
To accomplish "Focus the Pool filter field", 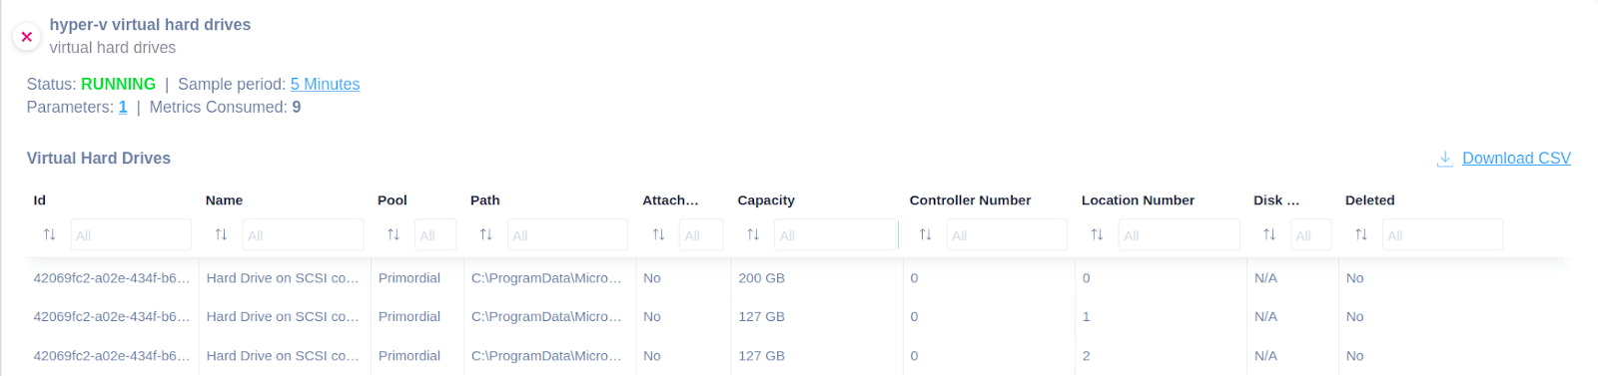I will click(x=435, y=234).
